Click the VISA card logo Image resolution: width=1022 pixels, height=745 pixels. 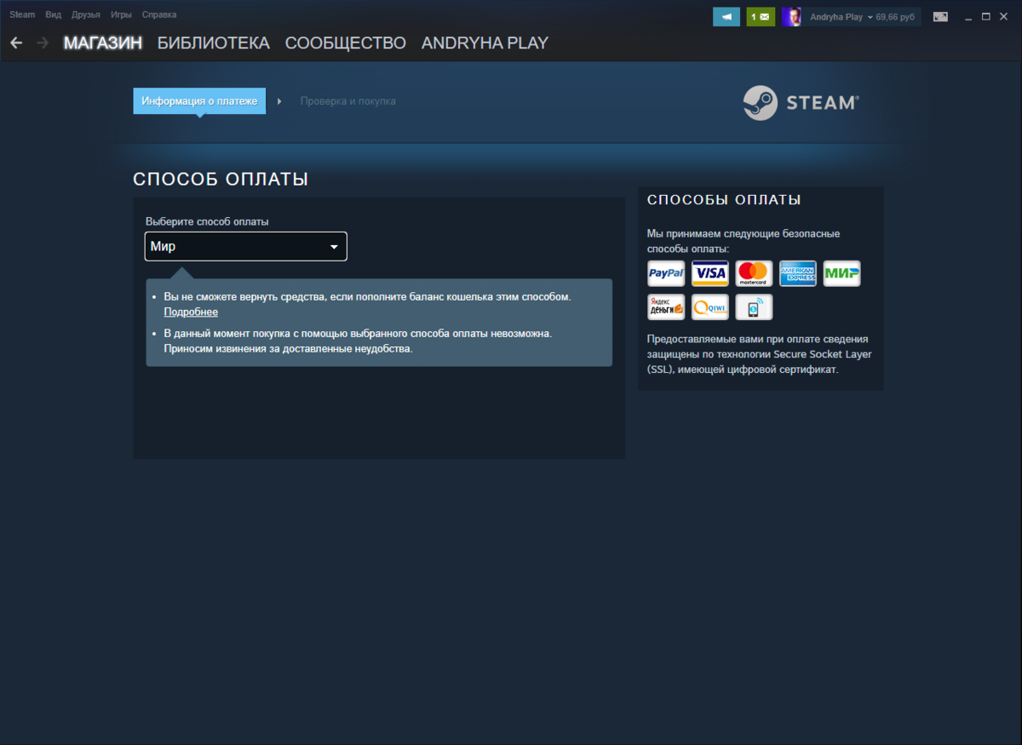point(709,273)
